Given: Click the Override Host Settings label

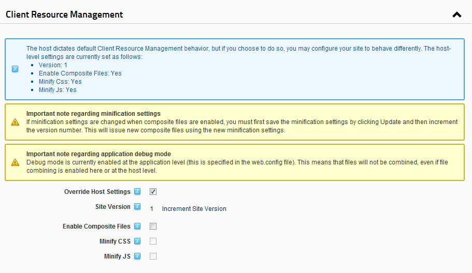Looking at the screenshot, I should (97, 192).
